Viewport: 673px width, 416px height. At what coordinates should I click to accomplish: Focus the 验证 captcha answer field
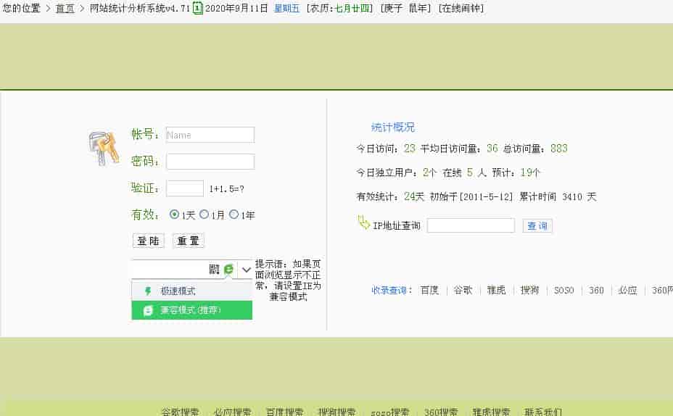(185, 188)
